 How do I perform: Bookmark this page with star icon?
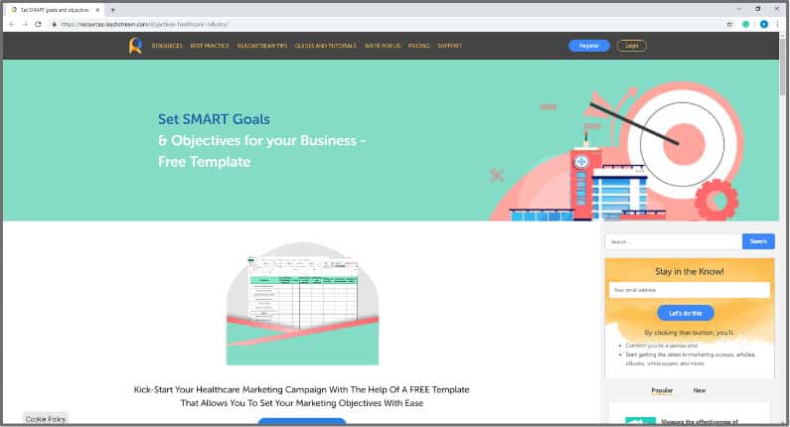tap(729, 23)
